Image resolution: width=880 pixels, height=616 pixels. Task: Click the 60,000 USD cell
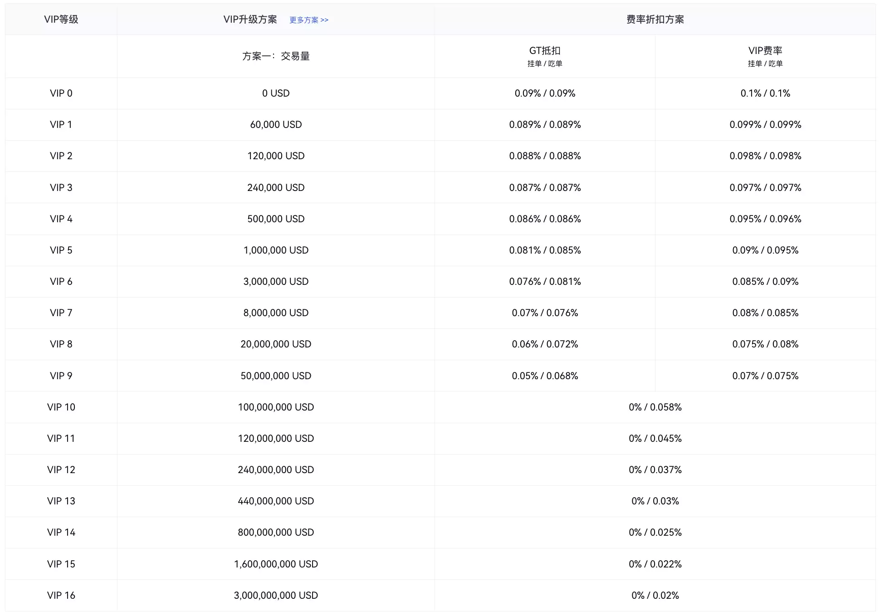(276, 125)
